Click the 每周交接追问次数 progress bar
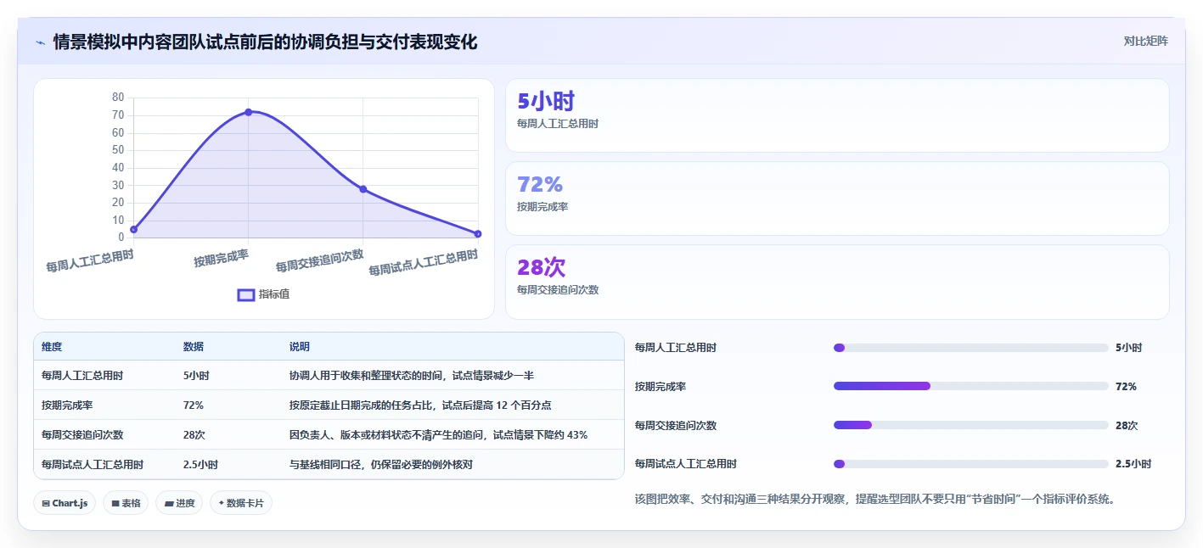The width and height of the screenshot is (1203, 548). coord(971,425)
